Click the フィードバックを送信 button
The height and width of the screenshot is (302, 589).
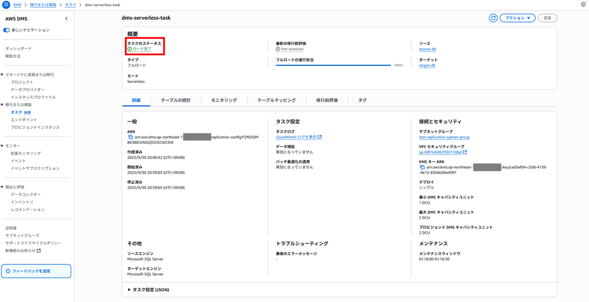click(36, 271)
